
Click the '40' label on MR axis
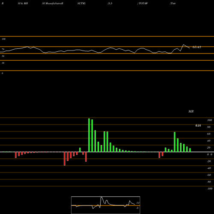(x=209, y=141)
